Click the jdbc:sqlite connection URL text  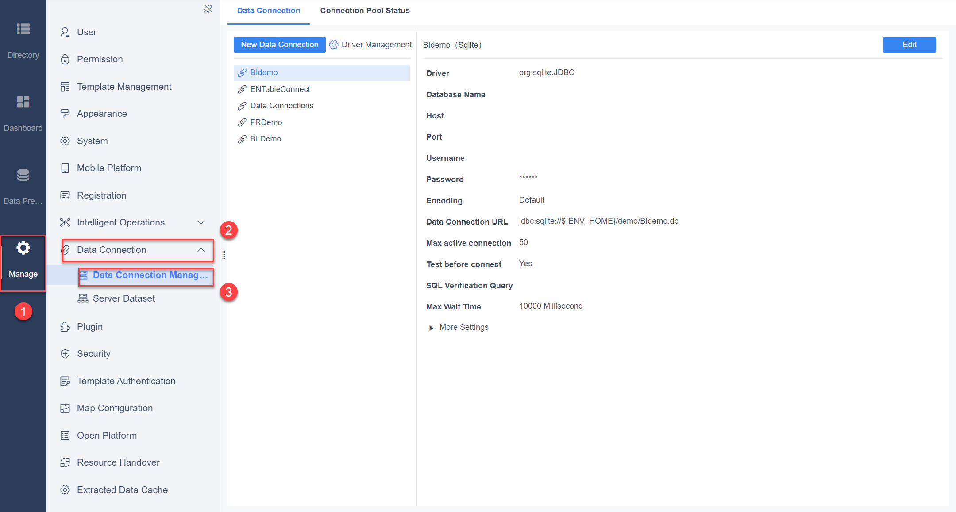pyautogui.click(x=599, y=221)
